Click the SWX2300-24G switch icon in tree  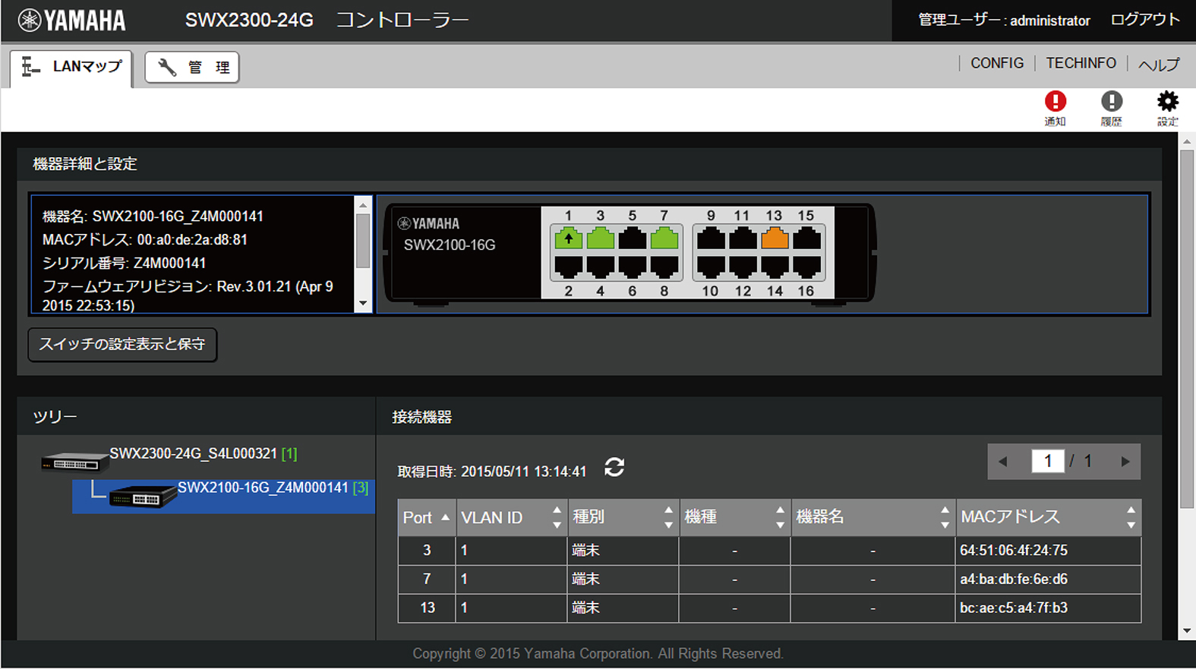[x=74, y=461]
